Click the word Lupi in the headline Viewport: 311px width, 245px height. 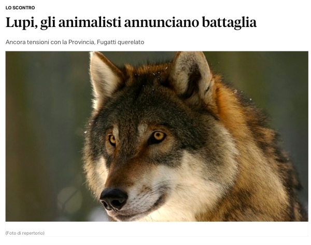tap(22, 22)
